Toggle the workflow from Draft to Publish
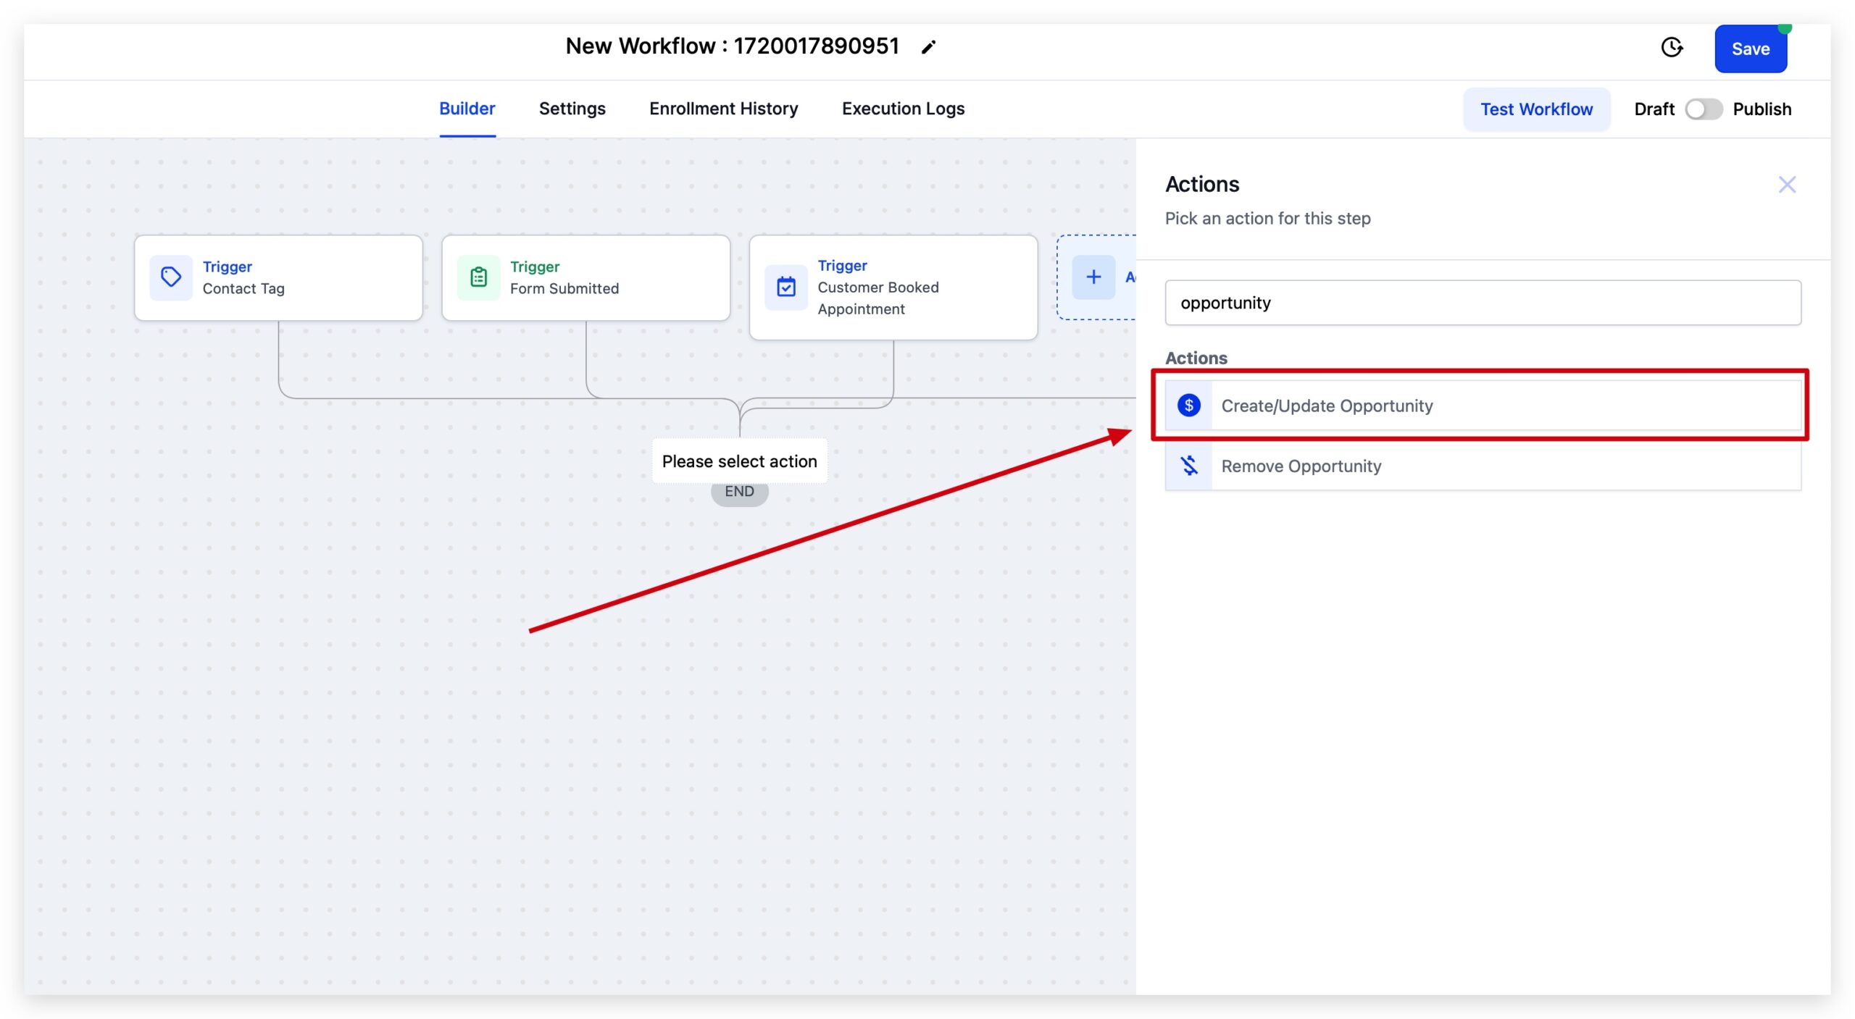Viewport: 1855px width, 1019px height. click(1704, 109)
